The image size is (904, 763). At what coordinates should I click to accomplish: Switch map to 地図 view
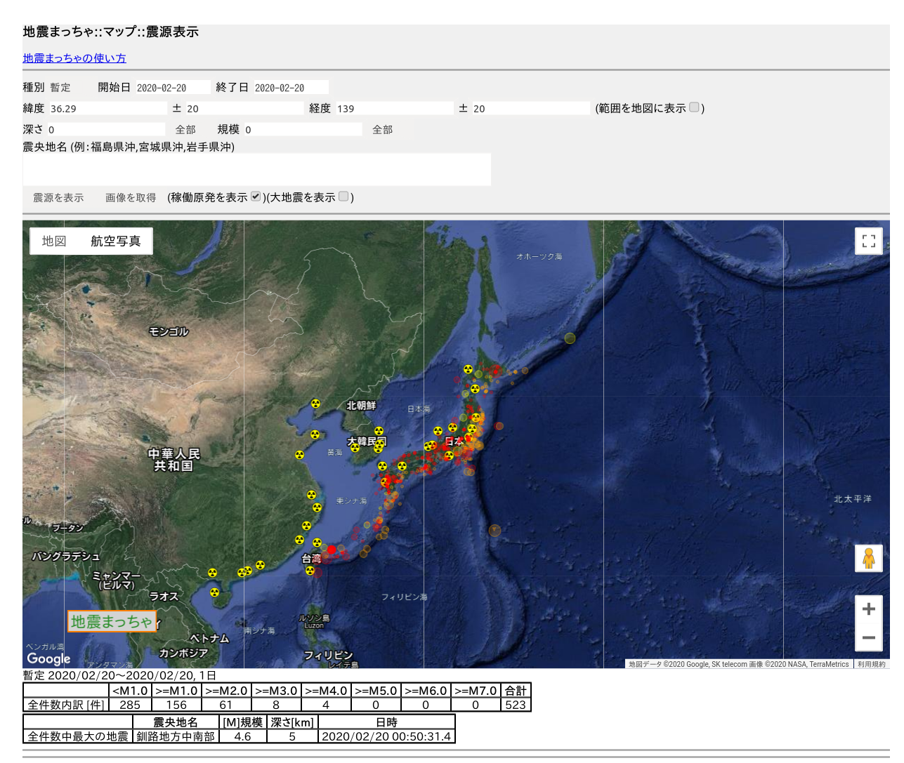[54, 241]
